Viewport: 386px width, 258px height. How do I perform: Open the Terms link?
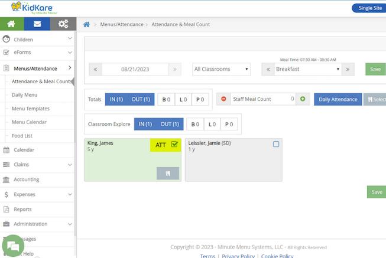click(207, 256)
